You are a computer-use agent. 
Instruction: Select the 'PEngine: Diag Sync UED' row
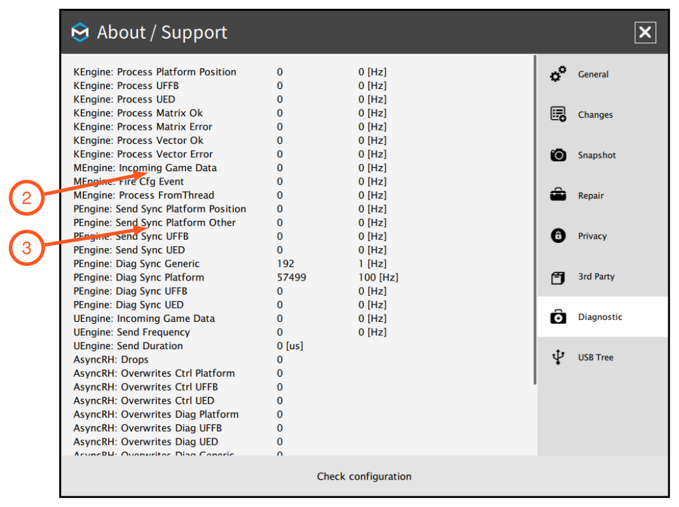230,305
